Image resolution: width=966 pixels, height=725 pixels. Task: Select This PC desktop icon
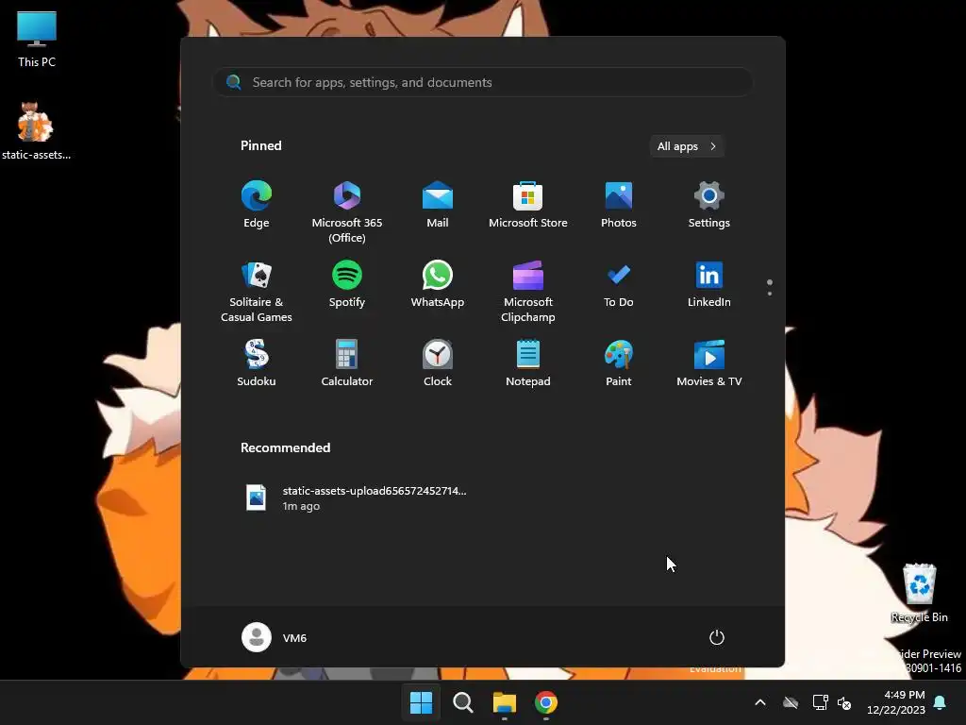tap(37, 39)
